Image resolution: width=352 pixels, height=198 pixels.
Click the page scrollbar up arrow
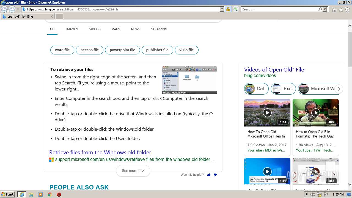(x=350, y=26)
